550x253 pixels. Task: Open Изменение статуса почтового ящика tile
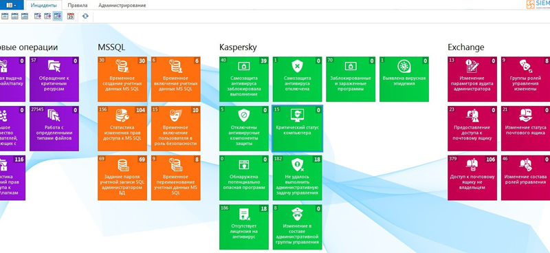525,129
